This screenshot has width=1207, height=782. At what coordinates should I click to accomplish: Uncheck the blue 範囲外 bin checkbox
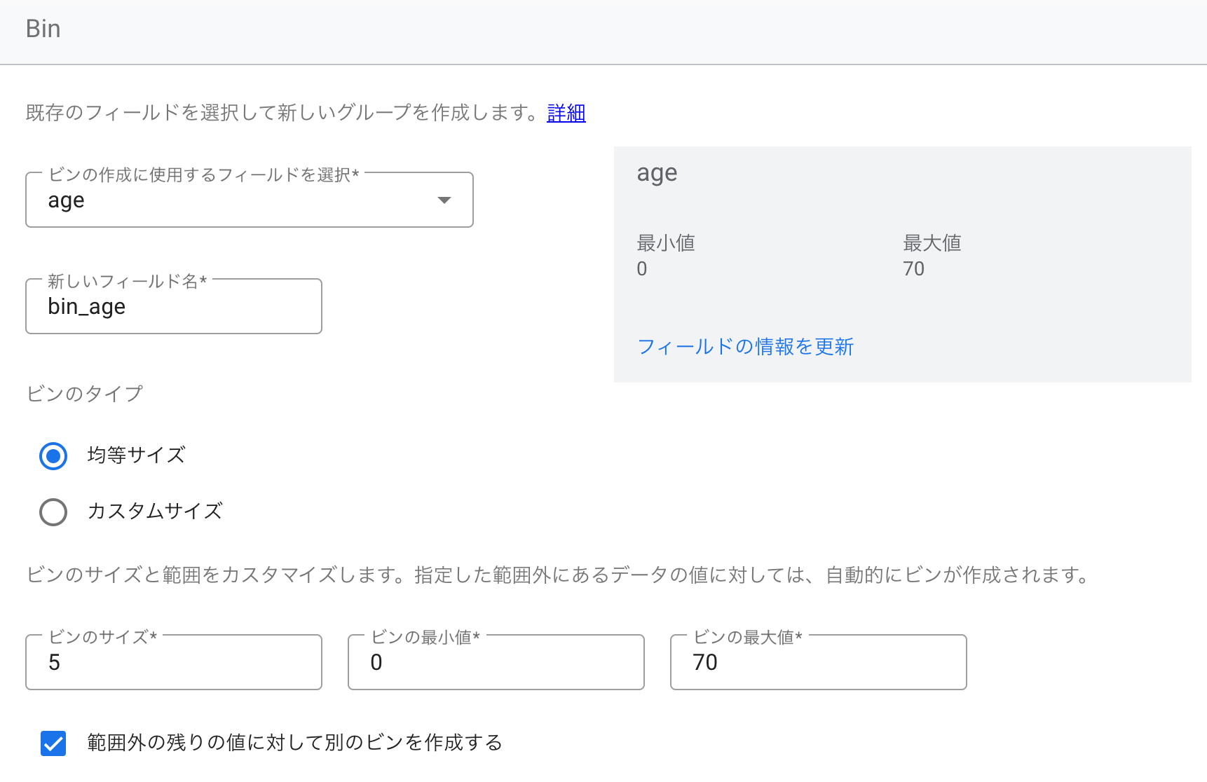[53, 743]
